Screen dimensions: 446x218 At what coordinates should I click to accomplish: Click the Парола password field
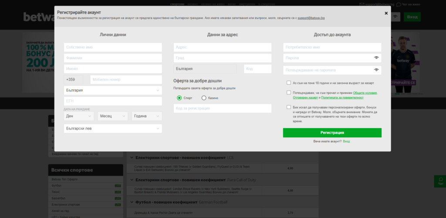click(x=332, y=58)
